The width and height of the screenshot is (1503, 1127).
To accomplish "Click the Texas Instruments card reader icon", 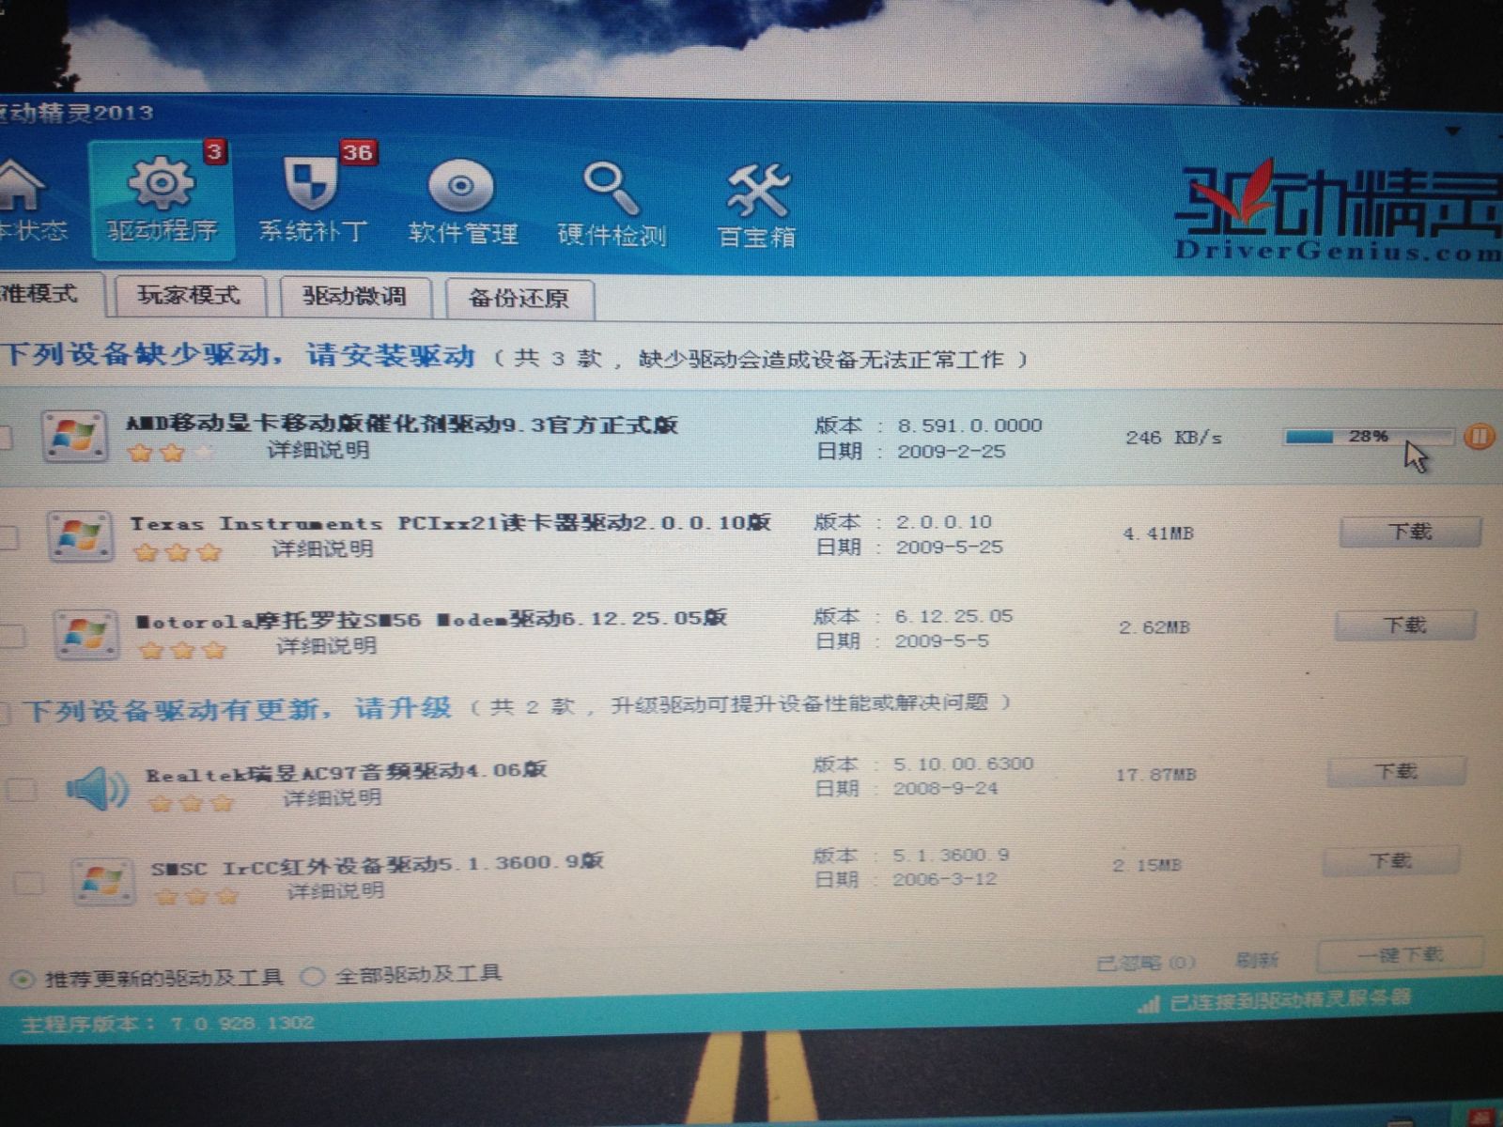I will pos(80,535).
